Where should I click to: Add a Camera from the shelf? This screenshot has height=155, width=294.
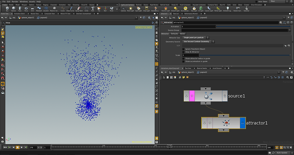(123, 9)
